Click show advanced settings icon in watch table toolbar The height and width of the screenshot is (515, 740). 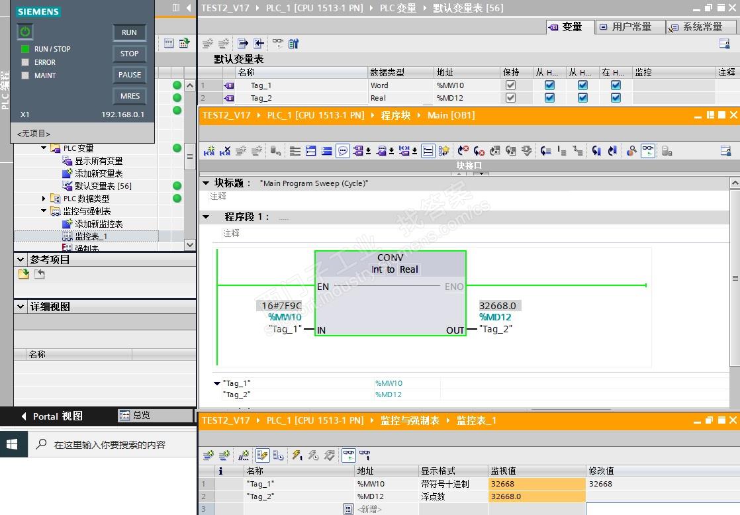click(279, 455)
